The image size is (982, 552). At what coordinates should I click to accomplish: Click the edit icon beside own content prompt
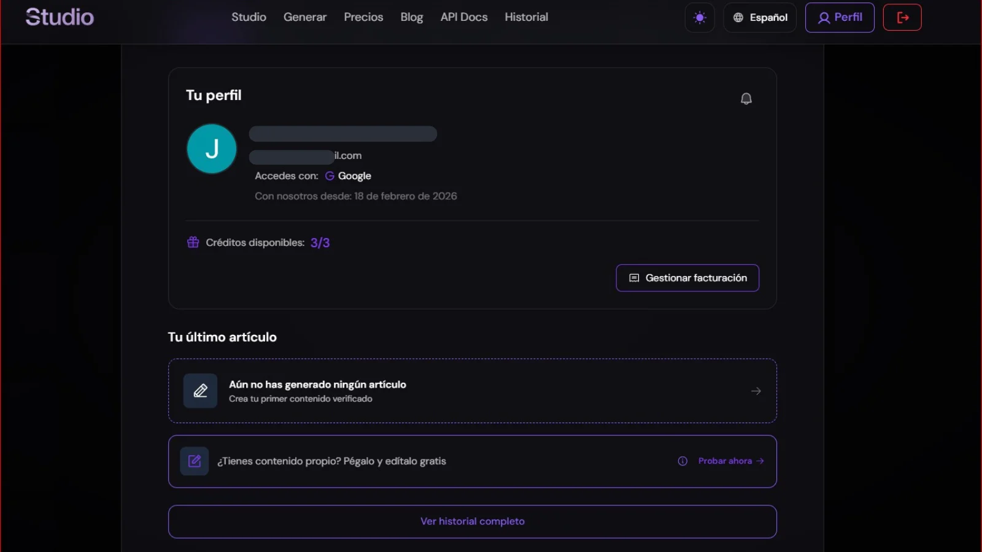click(x=195, y=461)
